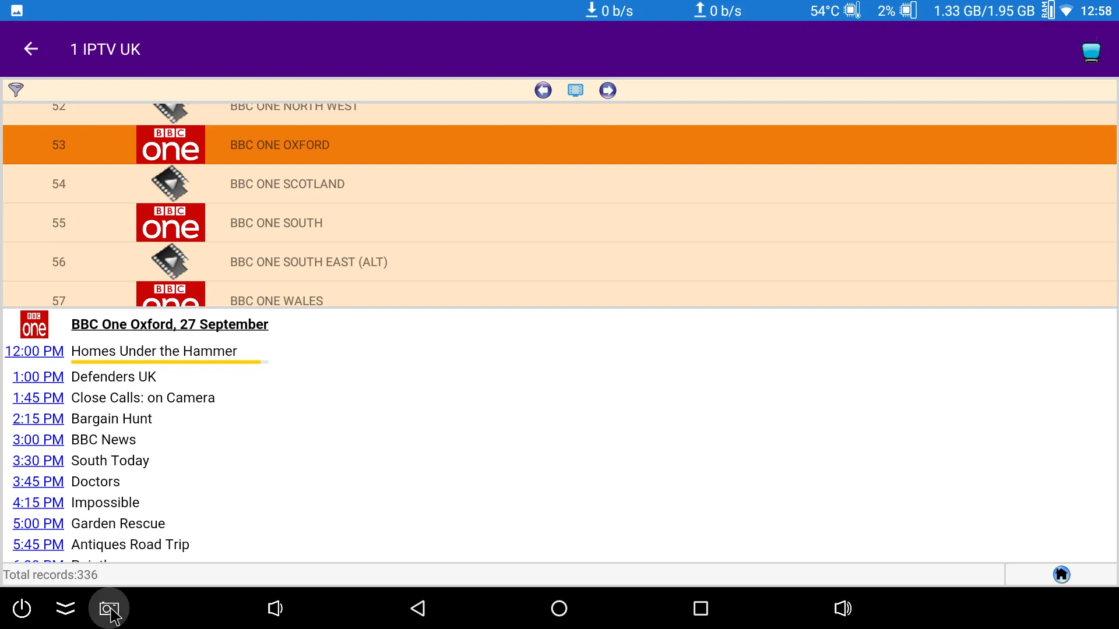1119x629 pixels.
Task: Open the TV guide screen icon in toolbar
Action: click(575, 90)
